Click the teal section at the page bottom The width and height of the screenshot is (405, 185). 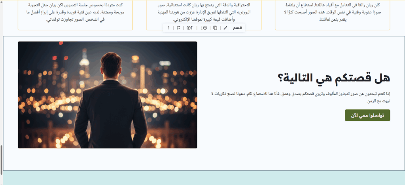(202, 178)
